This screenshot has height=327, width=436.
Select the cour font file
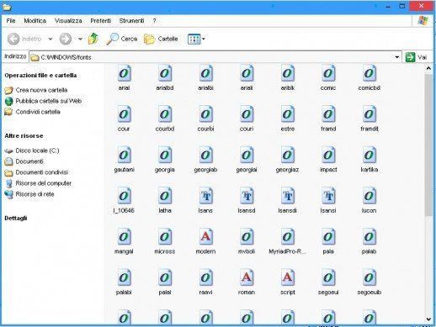pyautogui.click(x=124, y=119)
